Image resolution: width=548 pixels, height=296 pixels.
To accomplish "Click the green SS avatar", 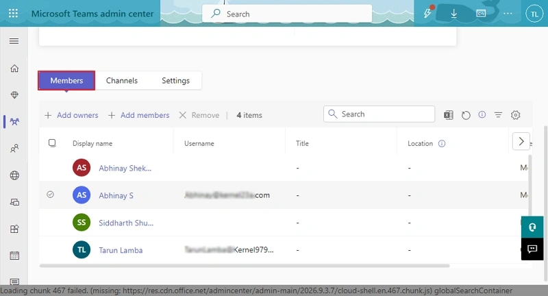I will (x=82, y=222).
